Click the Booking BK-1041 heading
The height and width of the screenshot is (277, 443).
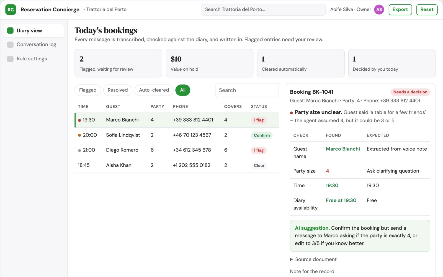311,92
